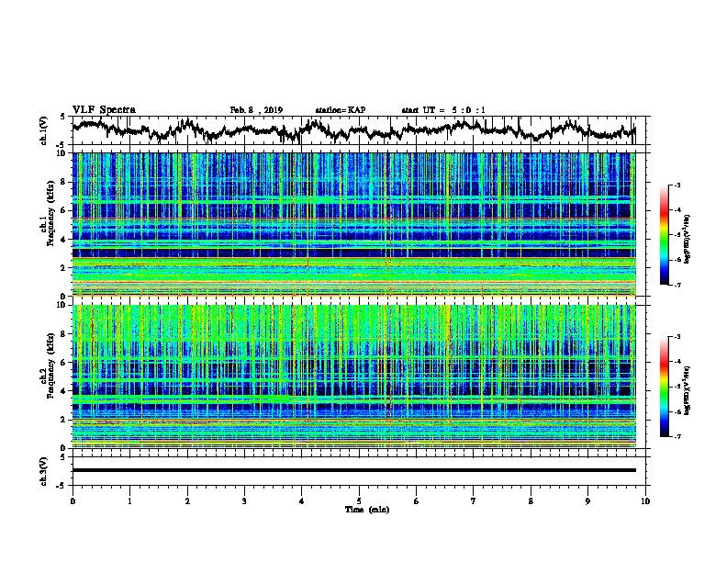Click the "ch.3(V)" axis label
The image size is (727, 562).
click(x=44, y=471)
